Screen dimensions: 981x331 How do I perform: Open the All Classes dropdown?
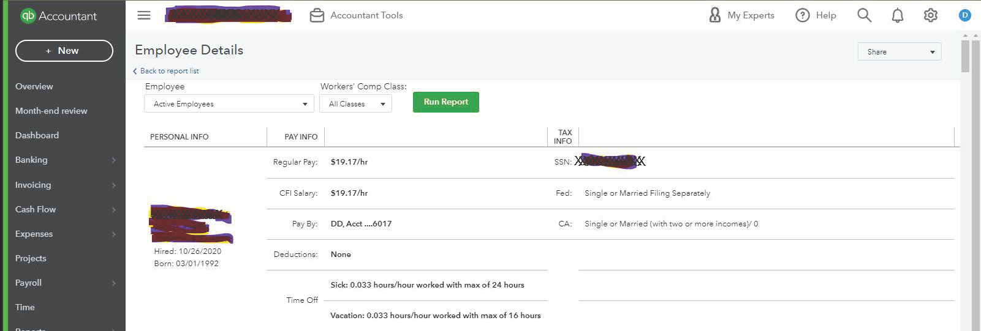point(355,104)
